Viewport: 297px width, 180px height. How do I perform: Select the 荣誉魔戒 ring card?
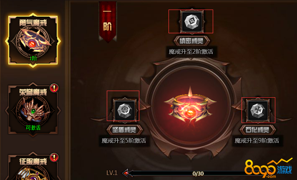33,109
